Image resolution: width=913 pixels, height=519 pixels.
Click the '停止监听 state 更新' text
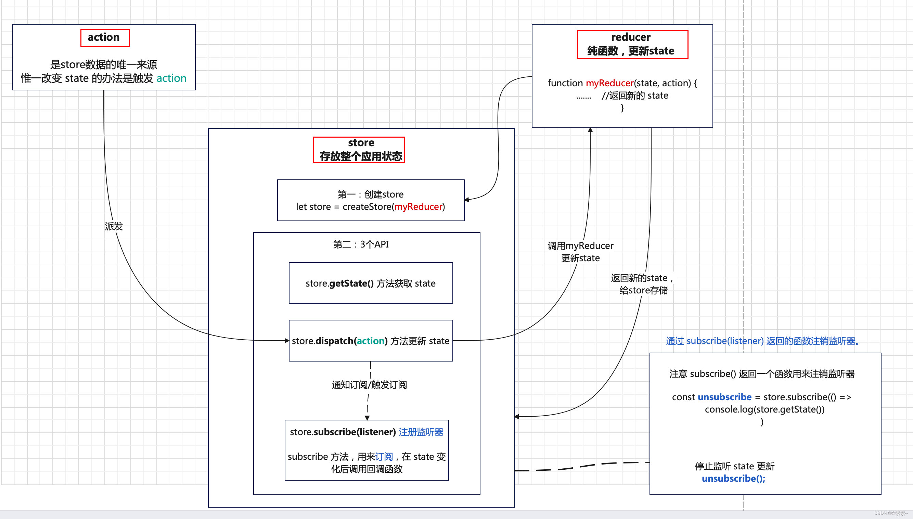point(734,466)
